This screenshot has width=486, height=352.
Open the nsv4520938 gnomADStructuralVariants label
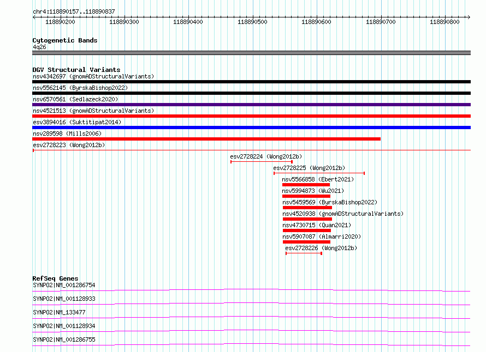tap(343, 214)
